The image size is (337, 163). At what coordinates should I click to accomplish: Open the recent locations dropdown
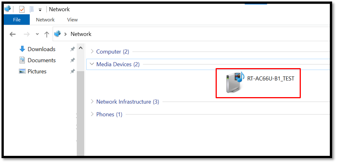click(37, 34)
